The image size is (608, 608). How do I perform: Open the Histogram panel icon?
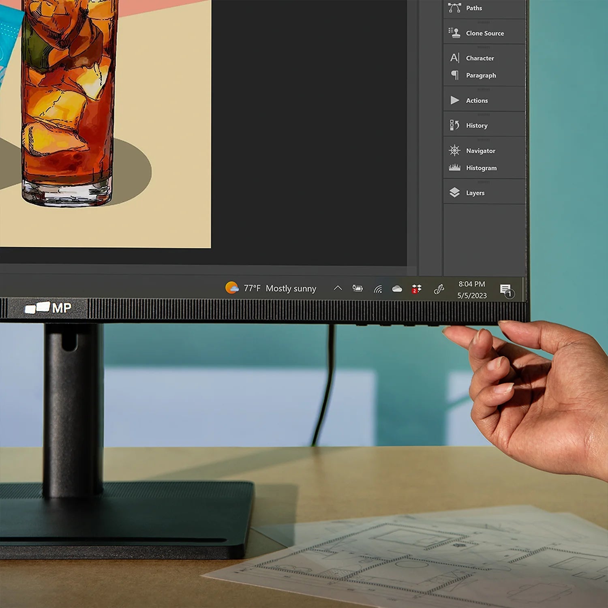454,167
